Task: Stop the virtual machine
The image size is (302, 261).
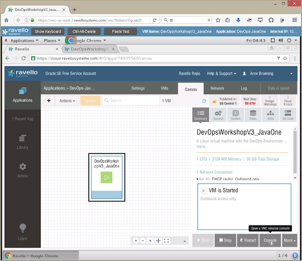Action: pyautogui.click(x=226, y=240)
